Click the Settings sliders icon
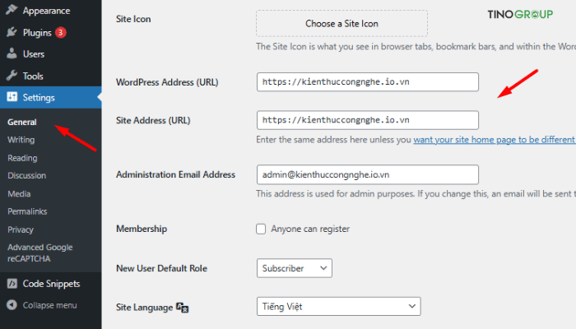This screenshot has width=576, height=329. tap(12, 97)
